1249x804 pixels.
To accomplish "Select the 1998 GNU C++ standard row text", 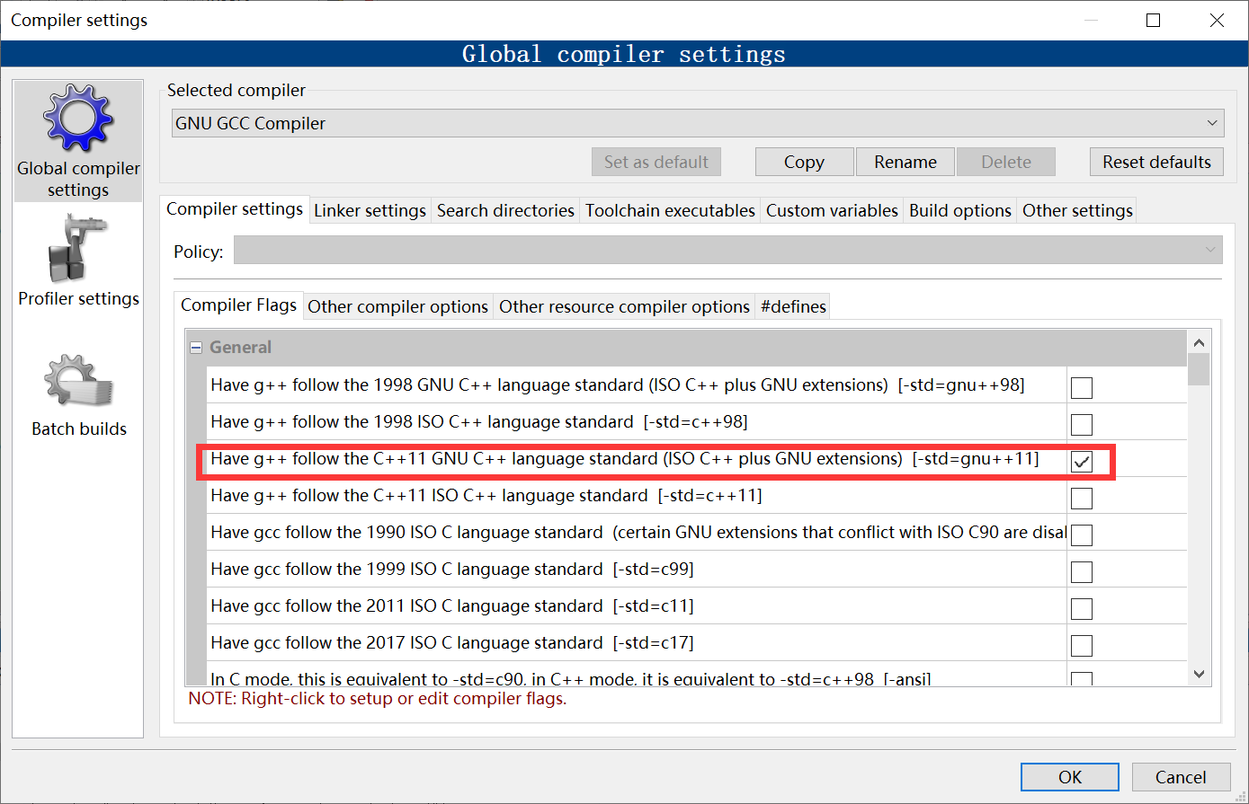I will point(617,384).
